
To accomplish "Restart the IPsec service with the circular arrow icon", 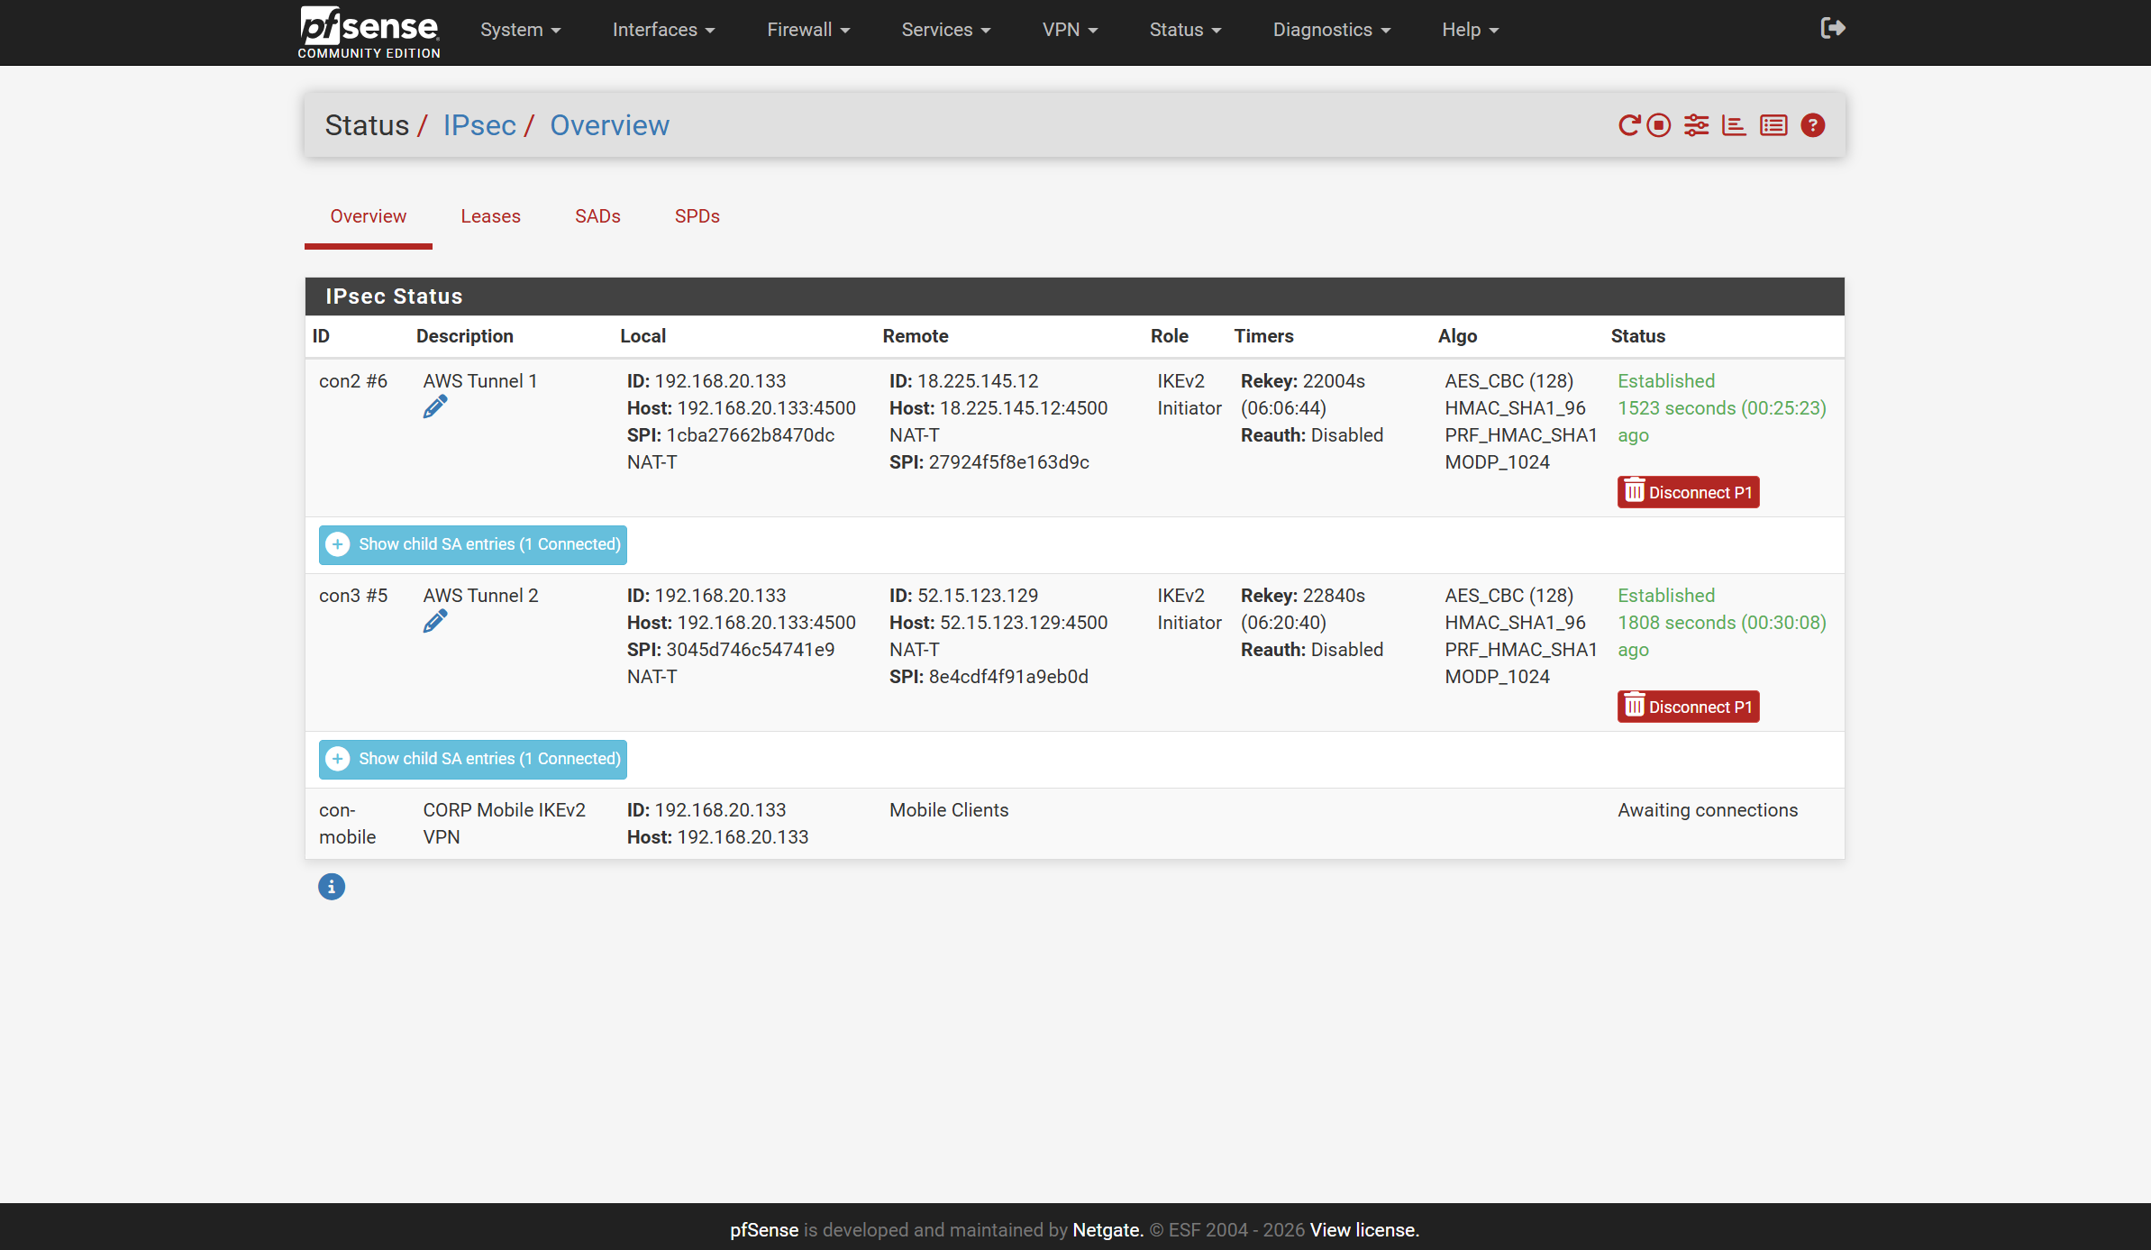I will pyautogui.click(x=1628, y=125).
